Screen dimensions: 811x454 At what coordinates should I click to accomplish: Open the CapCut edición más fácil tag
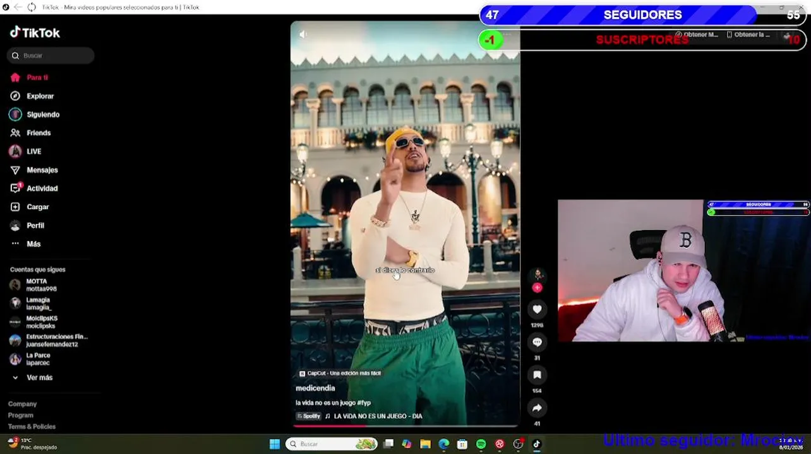point(340,373)
